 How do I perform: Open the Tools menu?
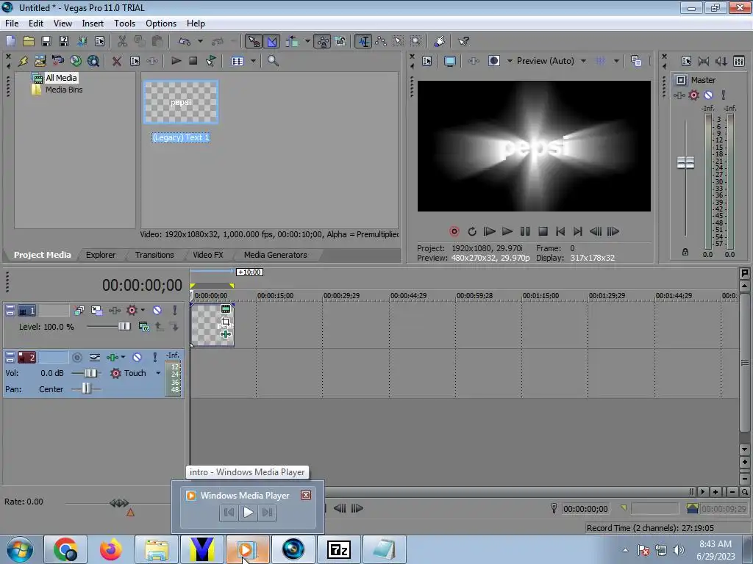pyautogui.click(x=124, y=23)
